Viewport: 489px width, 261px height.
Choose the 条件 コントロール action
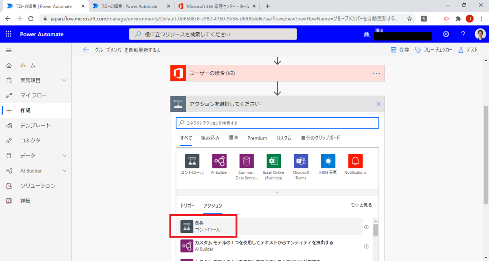point(270,227)
